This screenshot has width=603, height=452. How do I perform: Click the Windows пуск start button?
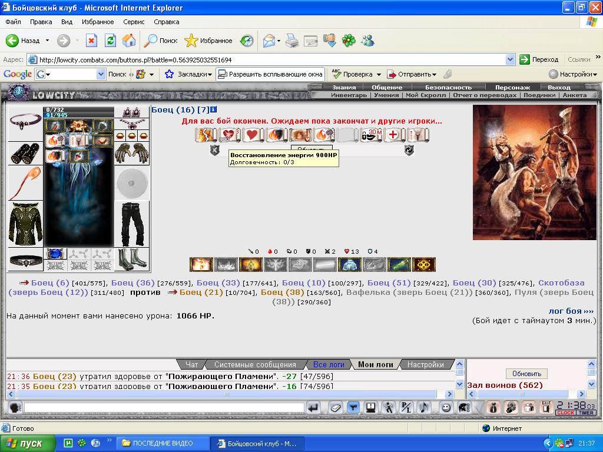[28, 443]
